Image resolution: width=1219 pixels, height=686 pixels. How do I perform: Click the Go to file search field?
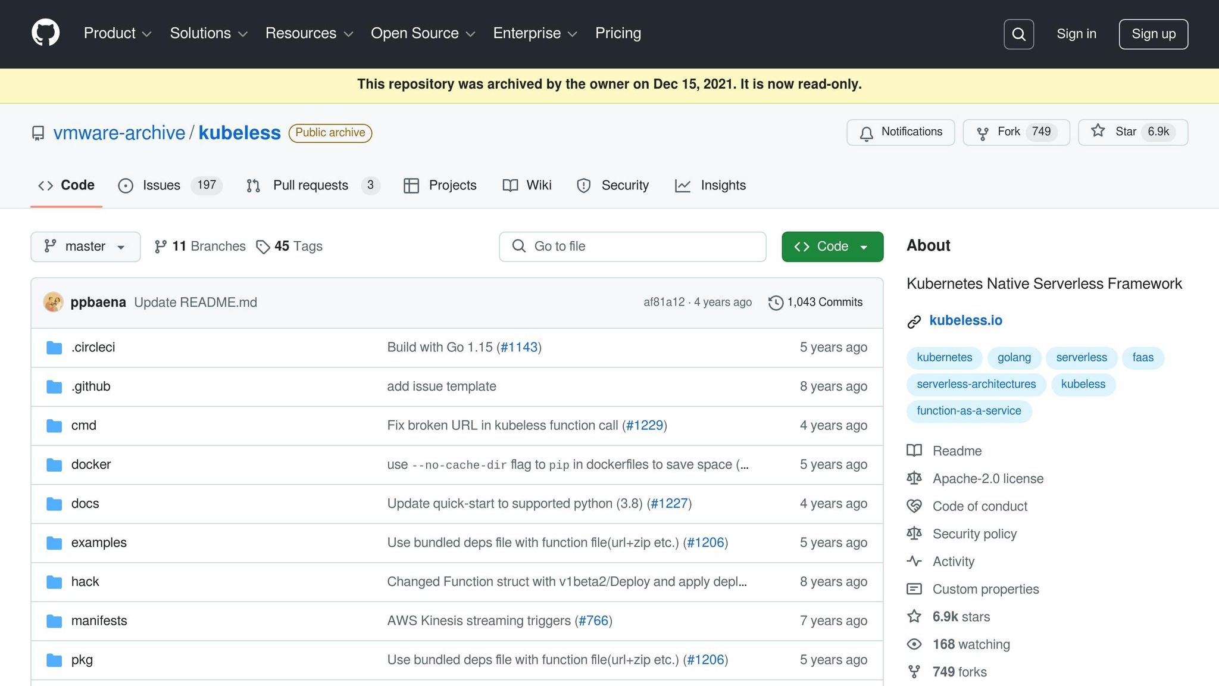[632, 247]
